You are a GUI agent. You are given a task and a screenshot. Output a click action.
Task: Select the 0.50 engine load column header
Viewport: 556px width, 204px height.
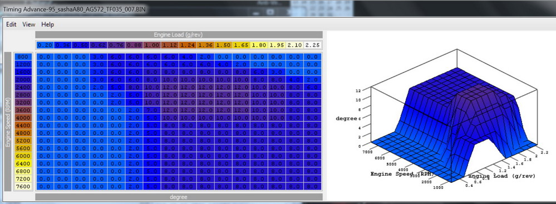(81, 46)
